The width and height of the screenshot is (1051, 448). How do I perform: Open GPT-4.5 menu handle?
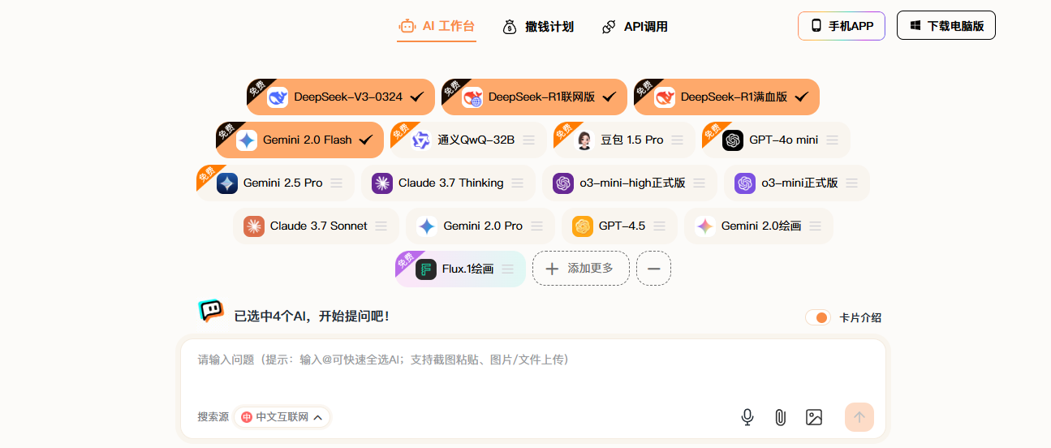[x=660, y=226]
